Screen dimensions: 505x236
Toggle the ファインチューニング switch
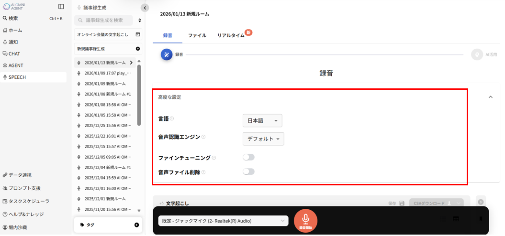[x=248, y=157]
